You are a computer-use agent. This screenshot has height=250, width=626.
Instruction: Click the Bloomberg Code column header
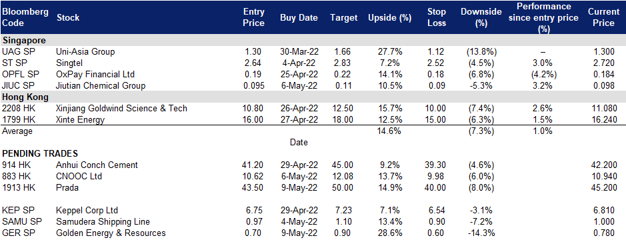pyautogui.click(x=25, y=17)
